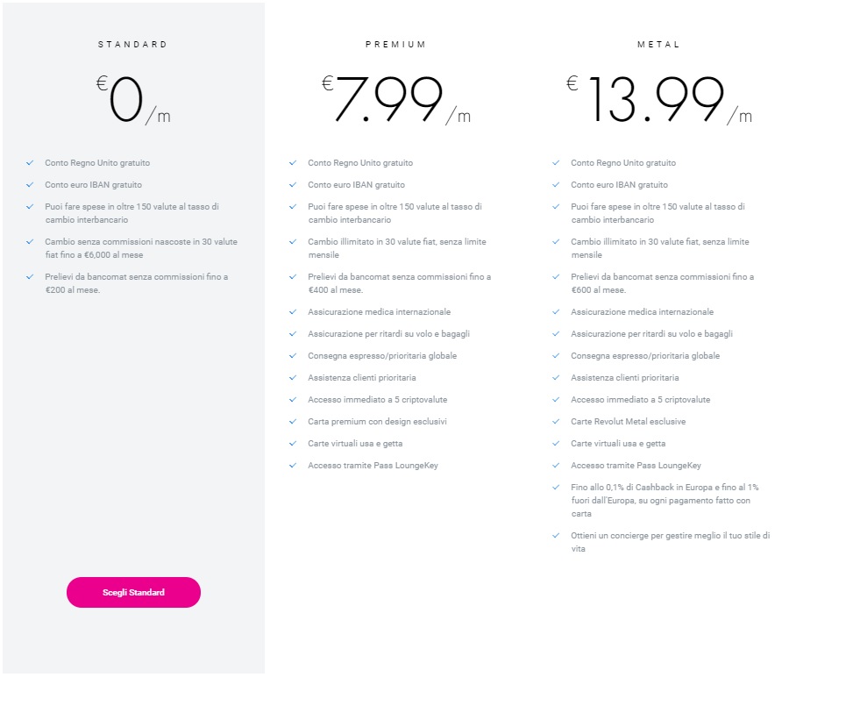Click checkmark beside the Cashback feature
The width and height of the screenshot is (853, 720).
click(x=556, y=488)
